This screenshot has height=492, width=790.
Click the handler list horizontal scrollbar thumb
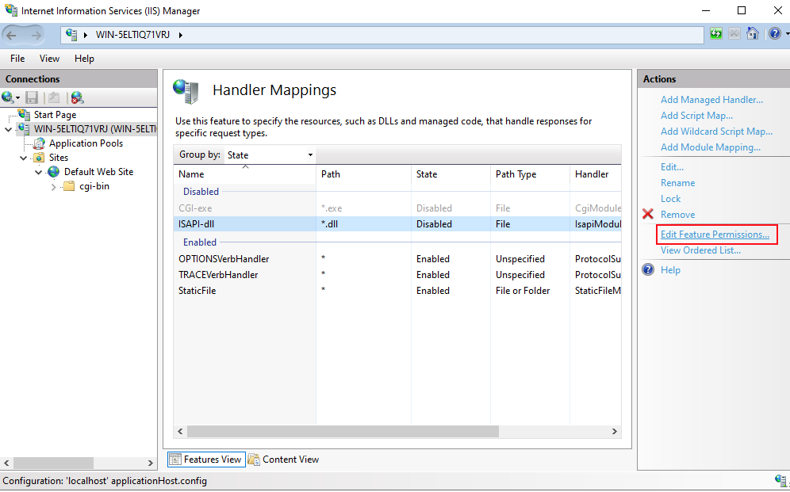pos(343,432)
